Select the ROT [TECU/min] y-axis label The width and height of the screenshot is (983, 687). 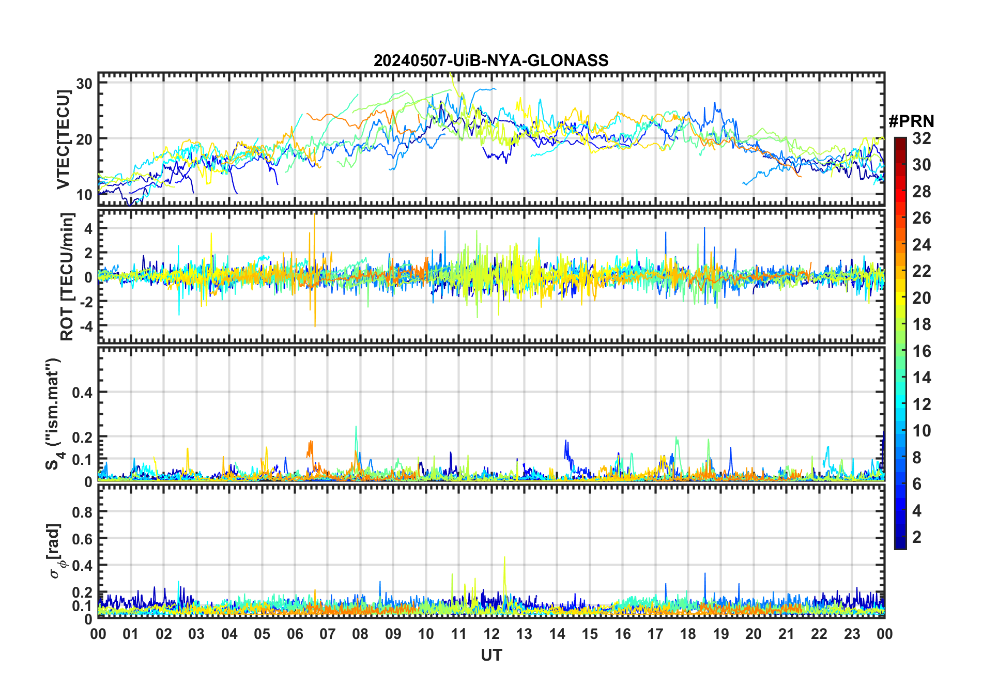point(67,276)
